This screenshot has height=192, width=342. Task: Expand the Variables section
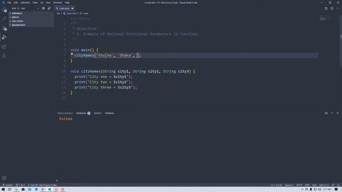[x=31, y=13]
